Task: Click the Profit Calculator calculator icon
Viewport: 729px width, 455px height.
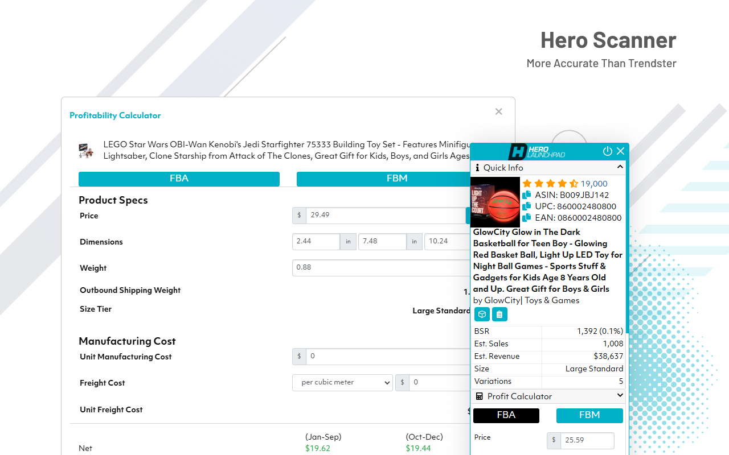Action: pos(479,396)
